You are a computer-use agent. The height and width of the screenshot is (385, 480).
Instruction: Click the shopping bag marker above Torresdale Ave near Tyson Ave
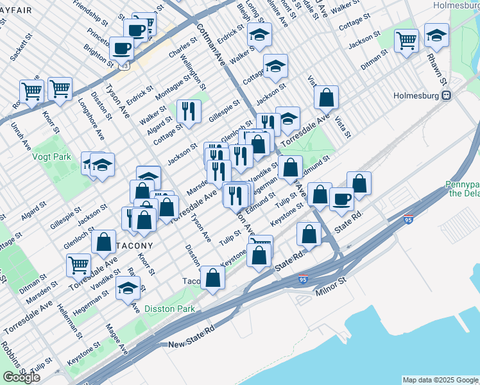pos(167,207)
